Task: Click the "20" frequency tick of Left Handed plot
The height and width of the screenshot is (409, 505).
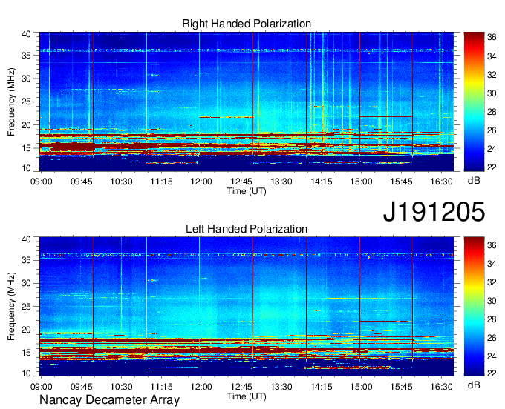Action: [x=26, y=330]
